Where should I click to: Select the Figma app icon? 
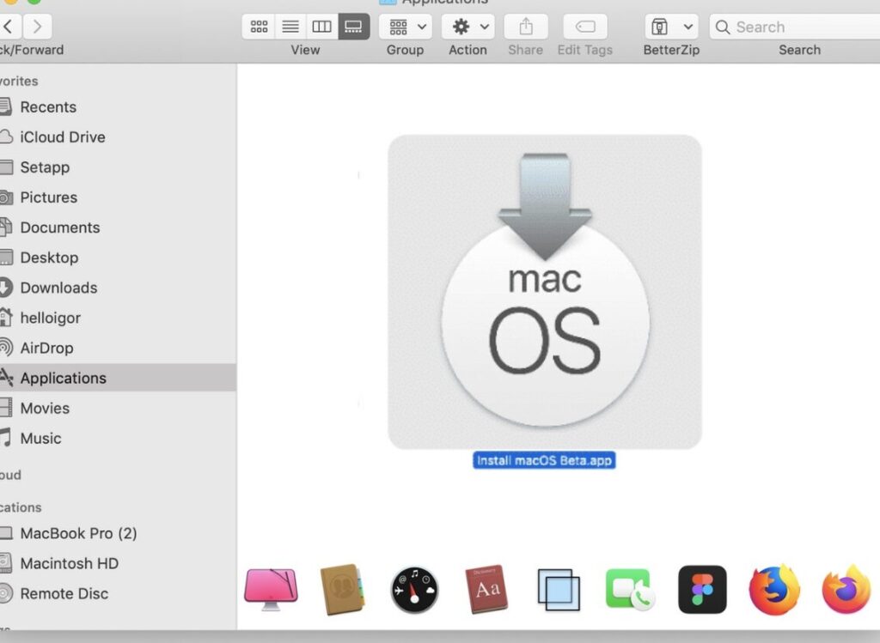click(702, 590)
